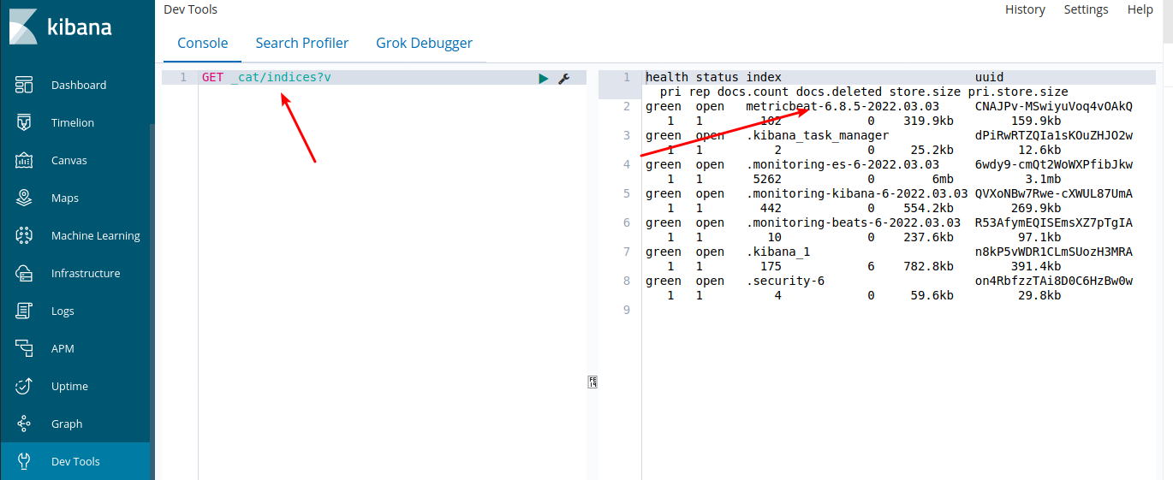
Task: Click the APM sidebar icon
Action: tap(24, 348)
